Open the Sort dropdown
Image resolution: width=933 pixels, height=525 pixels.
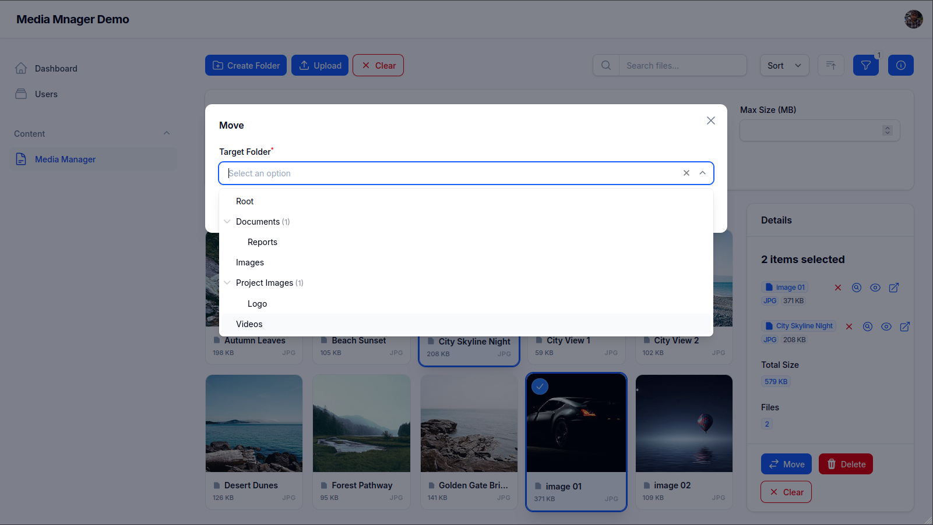[784, 65]
